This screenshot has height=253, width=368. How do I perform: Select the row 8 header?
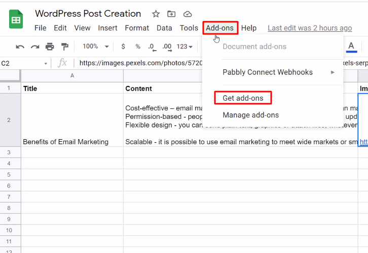point(9,208)
